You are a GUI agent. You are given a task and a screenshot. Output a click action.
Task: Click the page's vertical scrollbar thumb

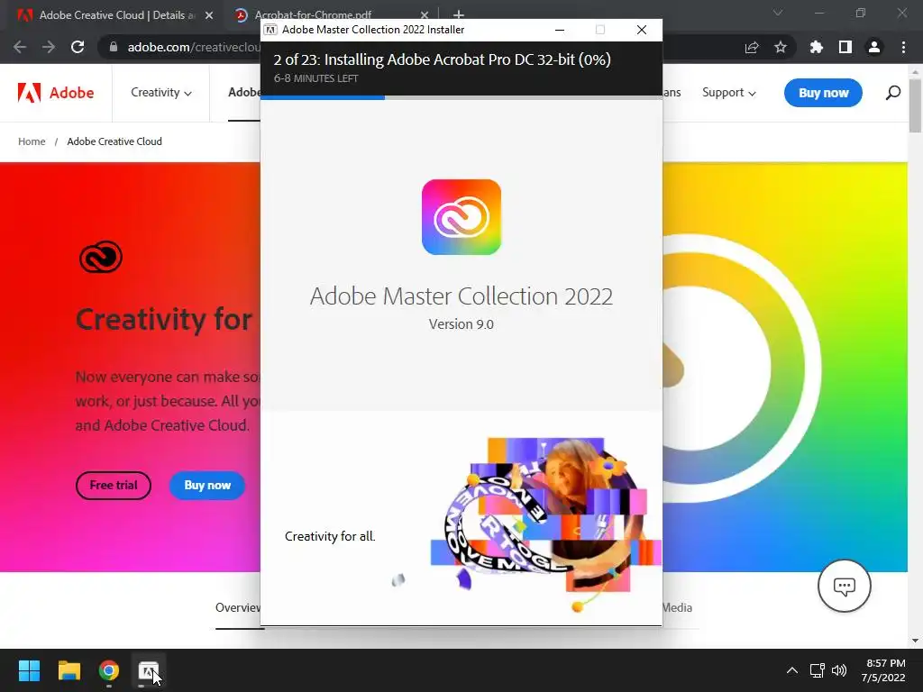(916, 105)
